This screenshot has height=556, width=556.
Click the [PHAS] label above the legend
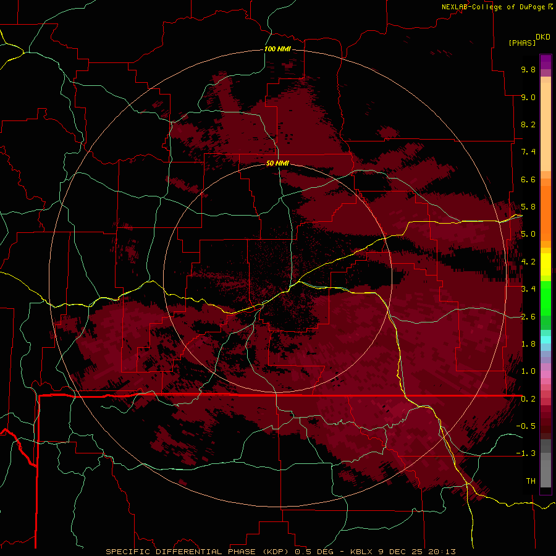click(x=522, y=43)
